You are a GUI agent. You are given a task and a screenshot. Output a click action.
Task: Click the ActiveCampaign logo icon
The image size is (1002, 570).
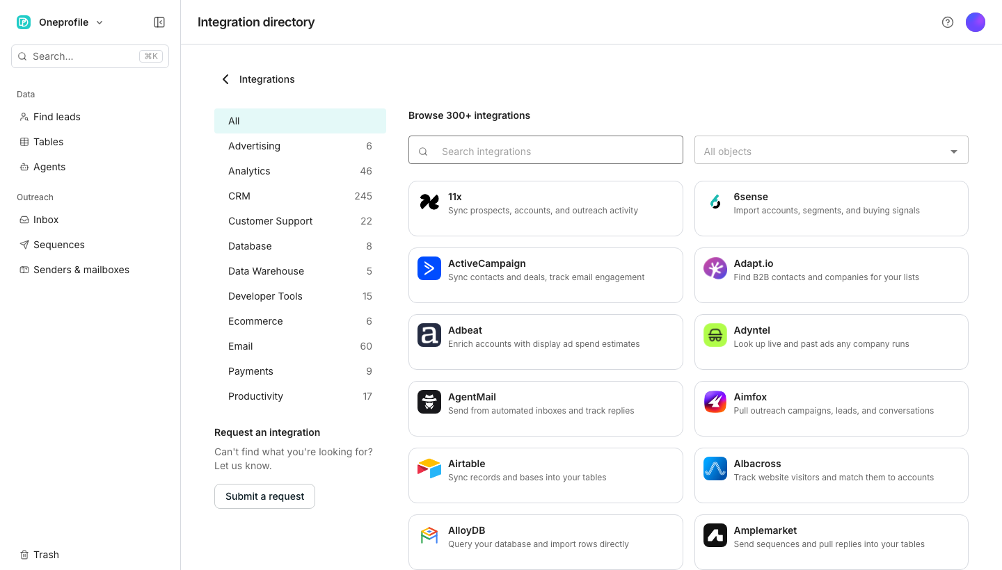pos(429,268)
